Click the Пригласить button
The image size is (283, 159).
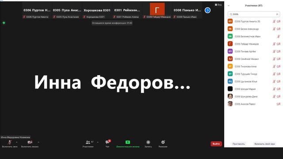click(239, 144)
